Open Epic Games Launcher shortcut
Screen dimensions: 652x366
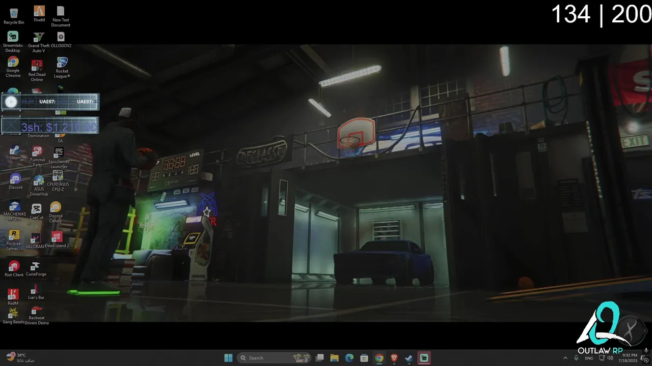pos(59,158)
